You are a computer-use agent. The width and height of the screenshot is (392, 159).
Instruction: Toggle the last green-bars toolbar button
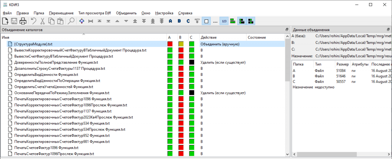click(250, 21)
